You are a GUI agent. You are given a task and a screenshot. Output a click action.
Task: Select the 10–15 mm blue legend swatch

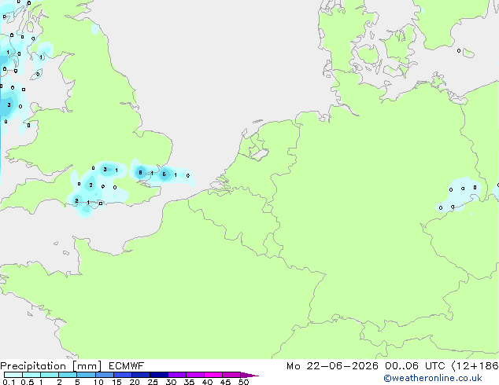[x=105, y=375]
